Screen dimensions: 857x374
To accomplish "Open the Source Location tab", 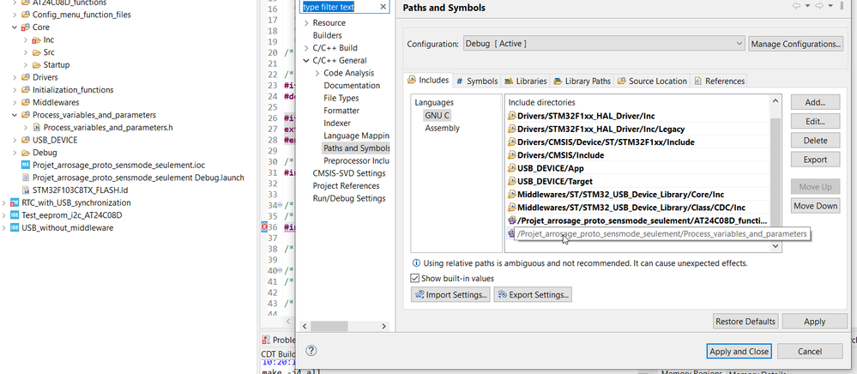I will pyautogui.click(x=652, y=81).
